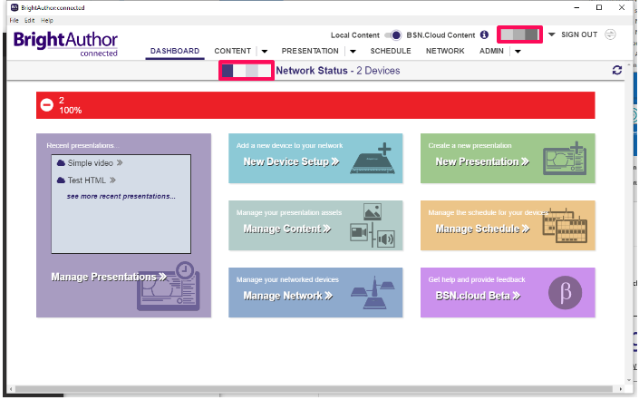Click the Manage Schedule calendar icon
The height and width of the screenshot is (400, 639).
[565, 226]
